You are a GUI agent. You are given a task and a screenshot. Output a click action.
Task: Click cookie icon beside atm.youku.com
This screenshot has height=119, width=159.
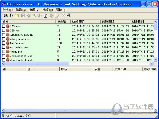coord(8,39)
